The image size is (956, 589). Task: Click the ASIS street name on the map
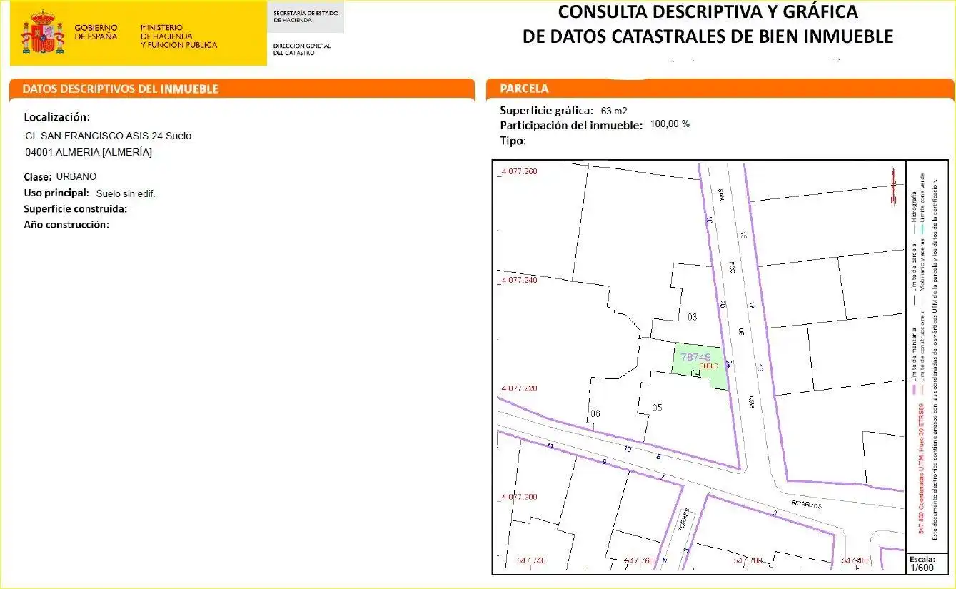tap(751, 402)
